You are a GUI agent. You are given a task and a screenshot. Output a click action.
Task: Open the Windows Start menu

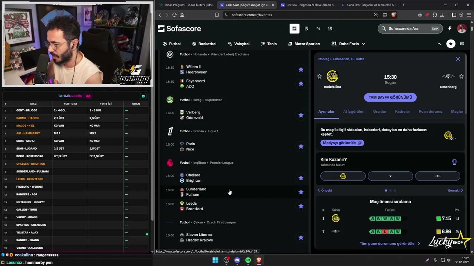tap(215, 260)
